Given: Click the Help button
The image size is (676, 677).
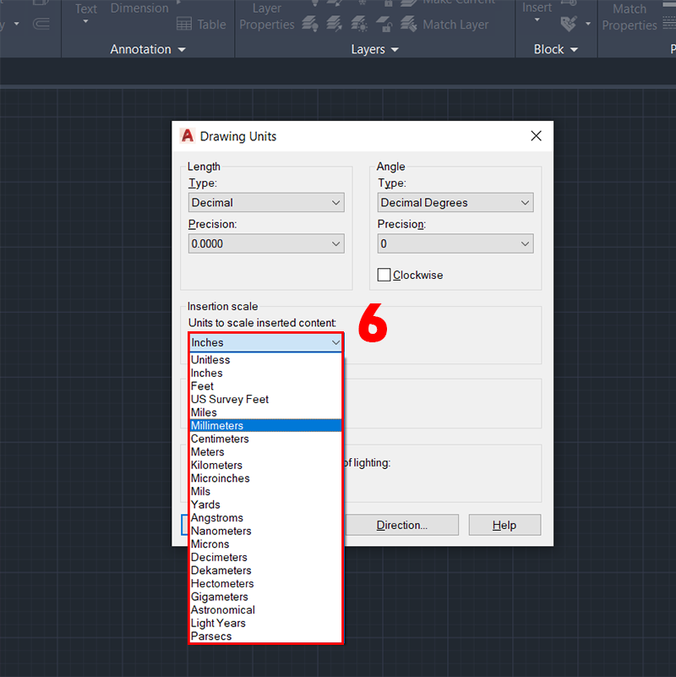Looking at the screenshot, I should 504,525.
